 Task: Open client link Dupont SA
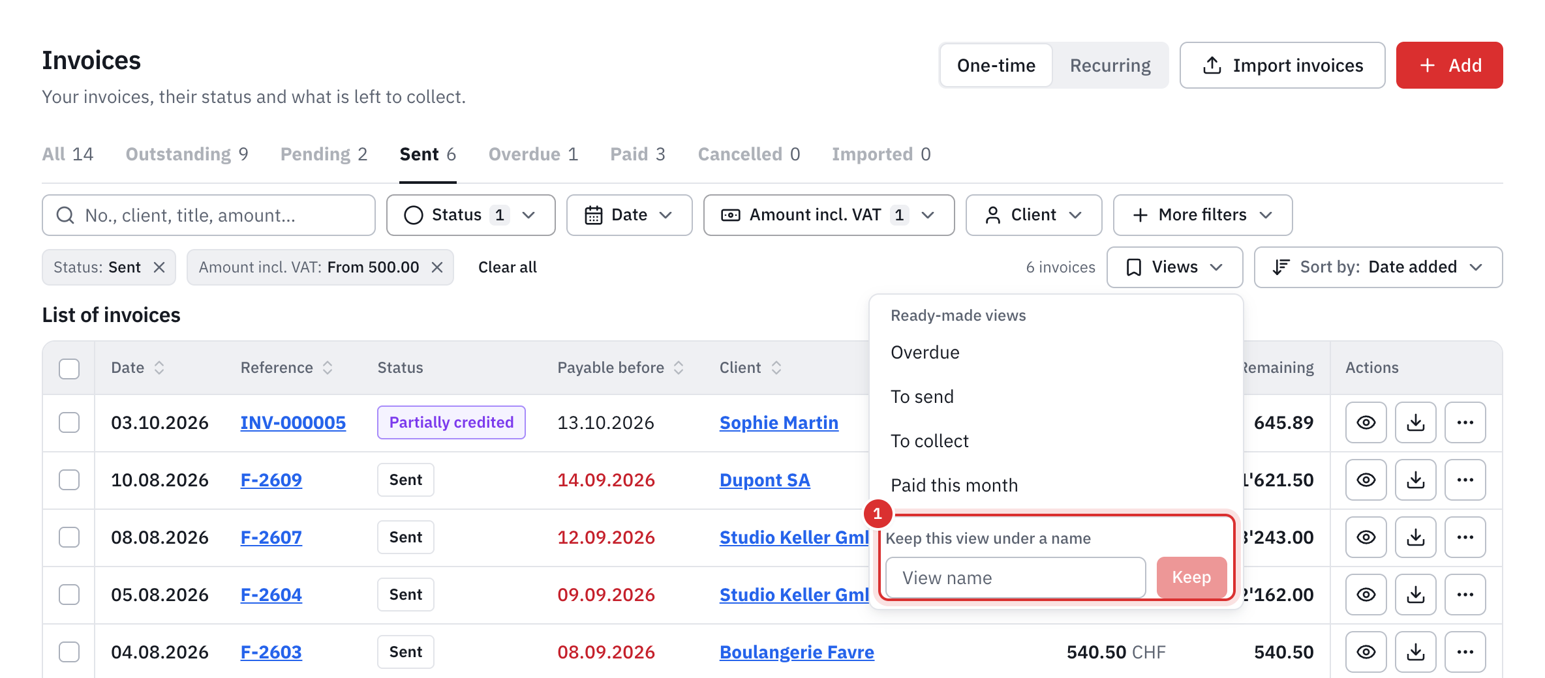click(765, 480)
